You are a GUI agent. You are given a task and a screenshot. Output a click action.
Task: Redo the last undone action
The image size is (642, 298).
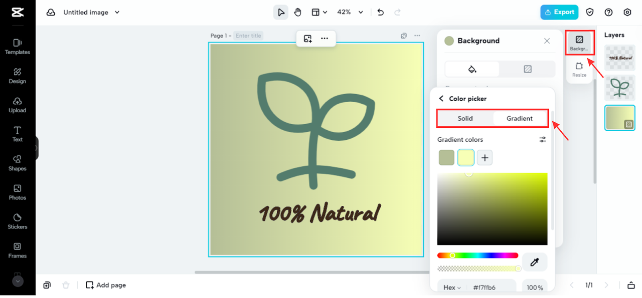click(x=398, y=12)
